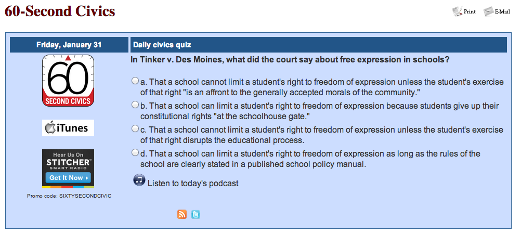521x233 pixels.
Task: Choose answer c radio button
Action: click(x=135, y=128)
